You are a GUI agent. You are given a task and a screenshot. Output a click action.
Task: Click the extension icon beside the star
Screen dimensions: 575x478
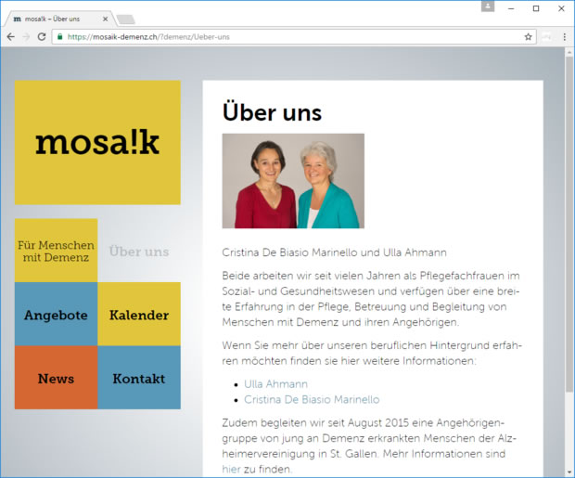[547, 37]
